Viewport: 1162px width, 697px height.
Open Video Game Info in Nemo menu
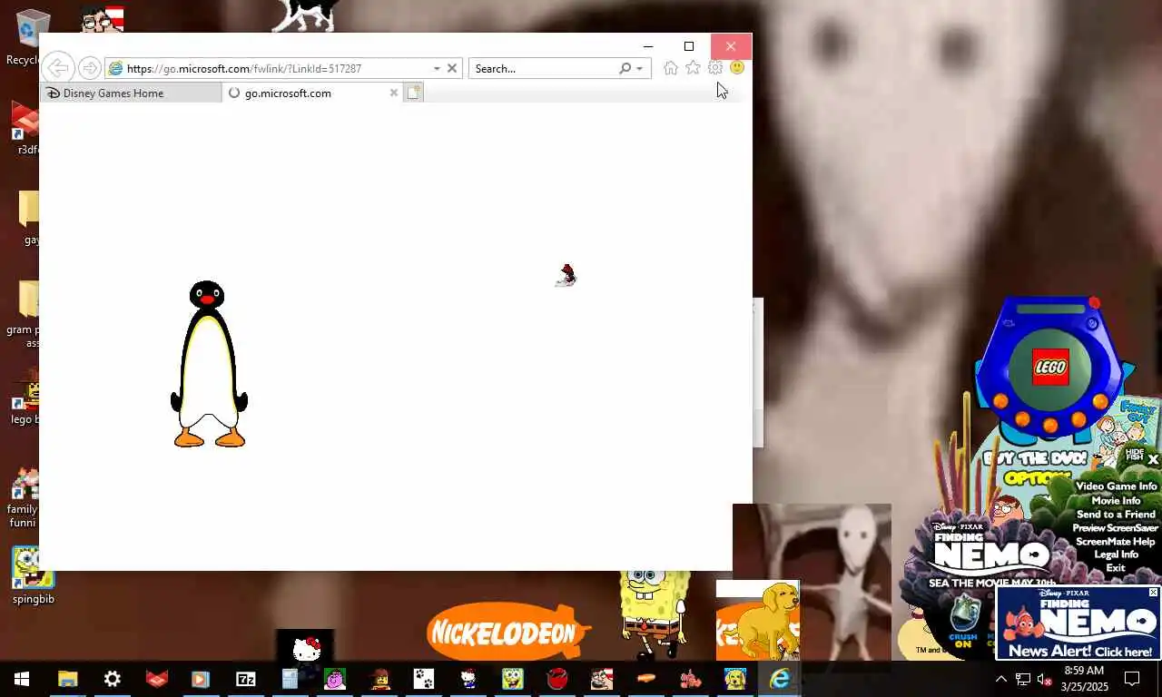coord(1116,486)
